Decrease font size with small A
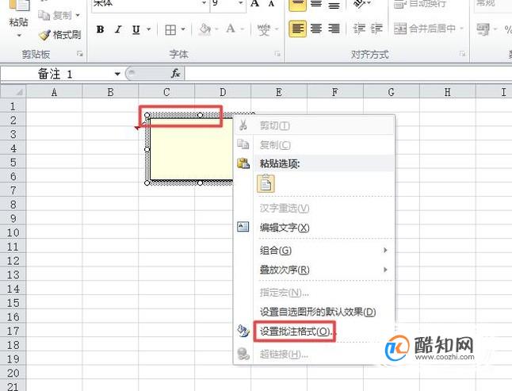This screenshot has height=391, width=512. tap(271, 3)
